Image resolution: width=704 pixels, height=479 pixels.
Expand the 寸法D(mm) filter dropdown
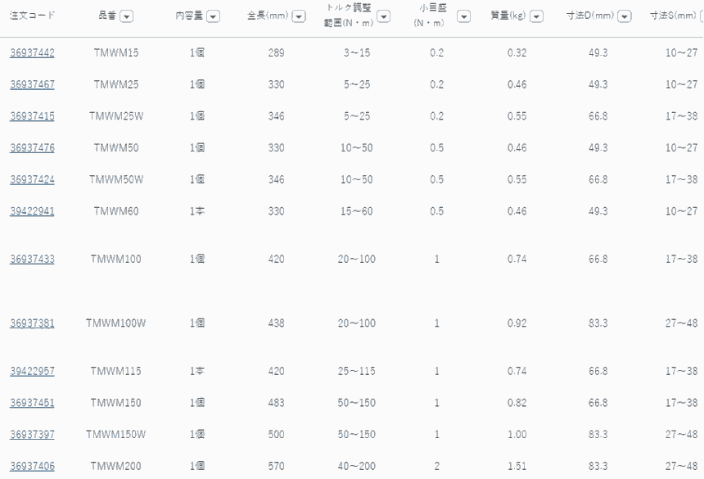click(x=625, y=16)
